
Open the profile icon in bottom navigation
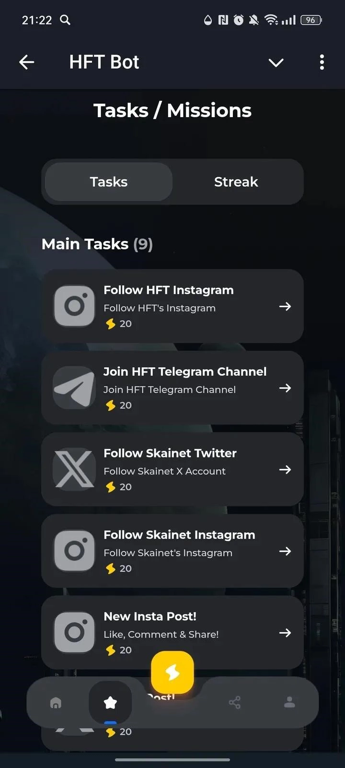289,703
